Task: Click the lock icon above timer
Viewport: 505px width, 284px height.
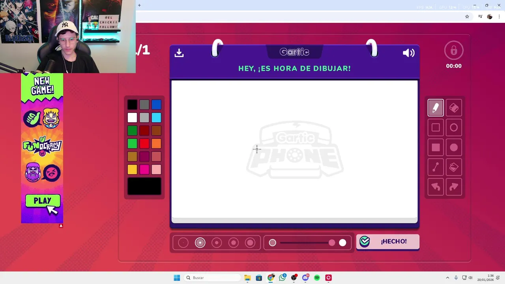Action: 454,50
